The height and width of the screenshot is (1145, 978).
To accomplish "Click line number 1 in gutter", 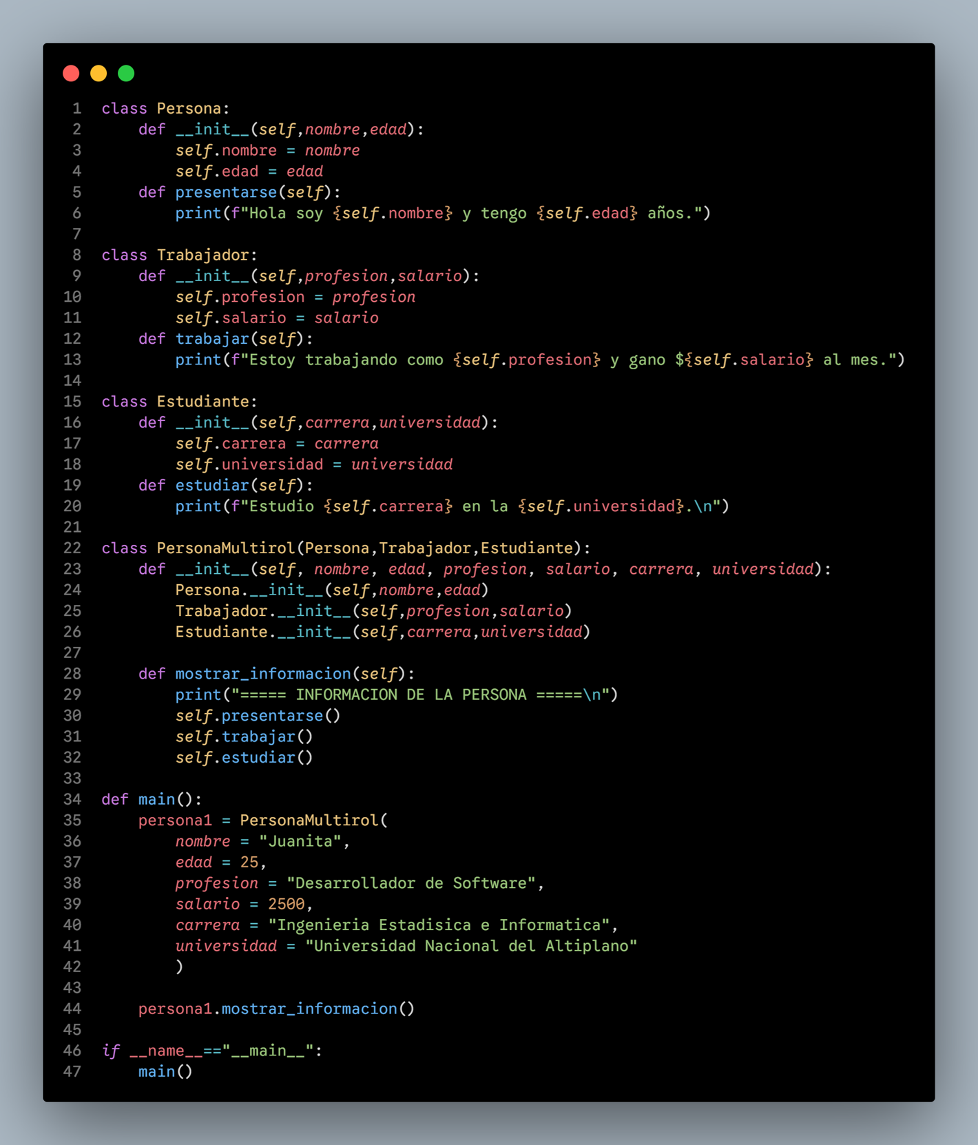I will 76,109.
